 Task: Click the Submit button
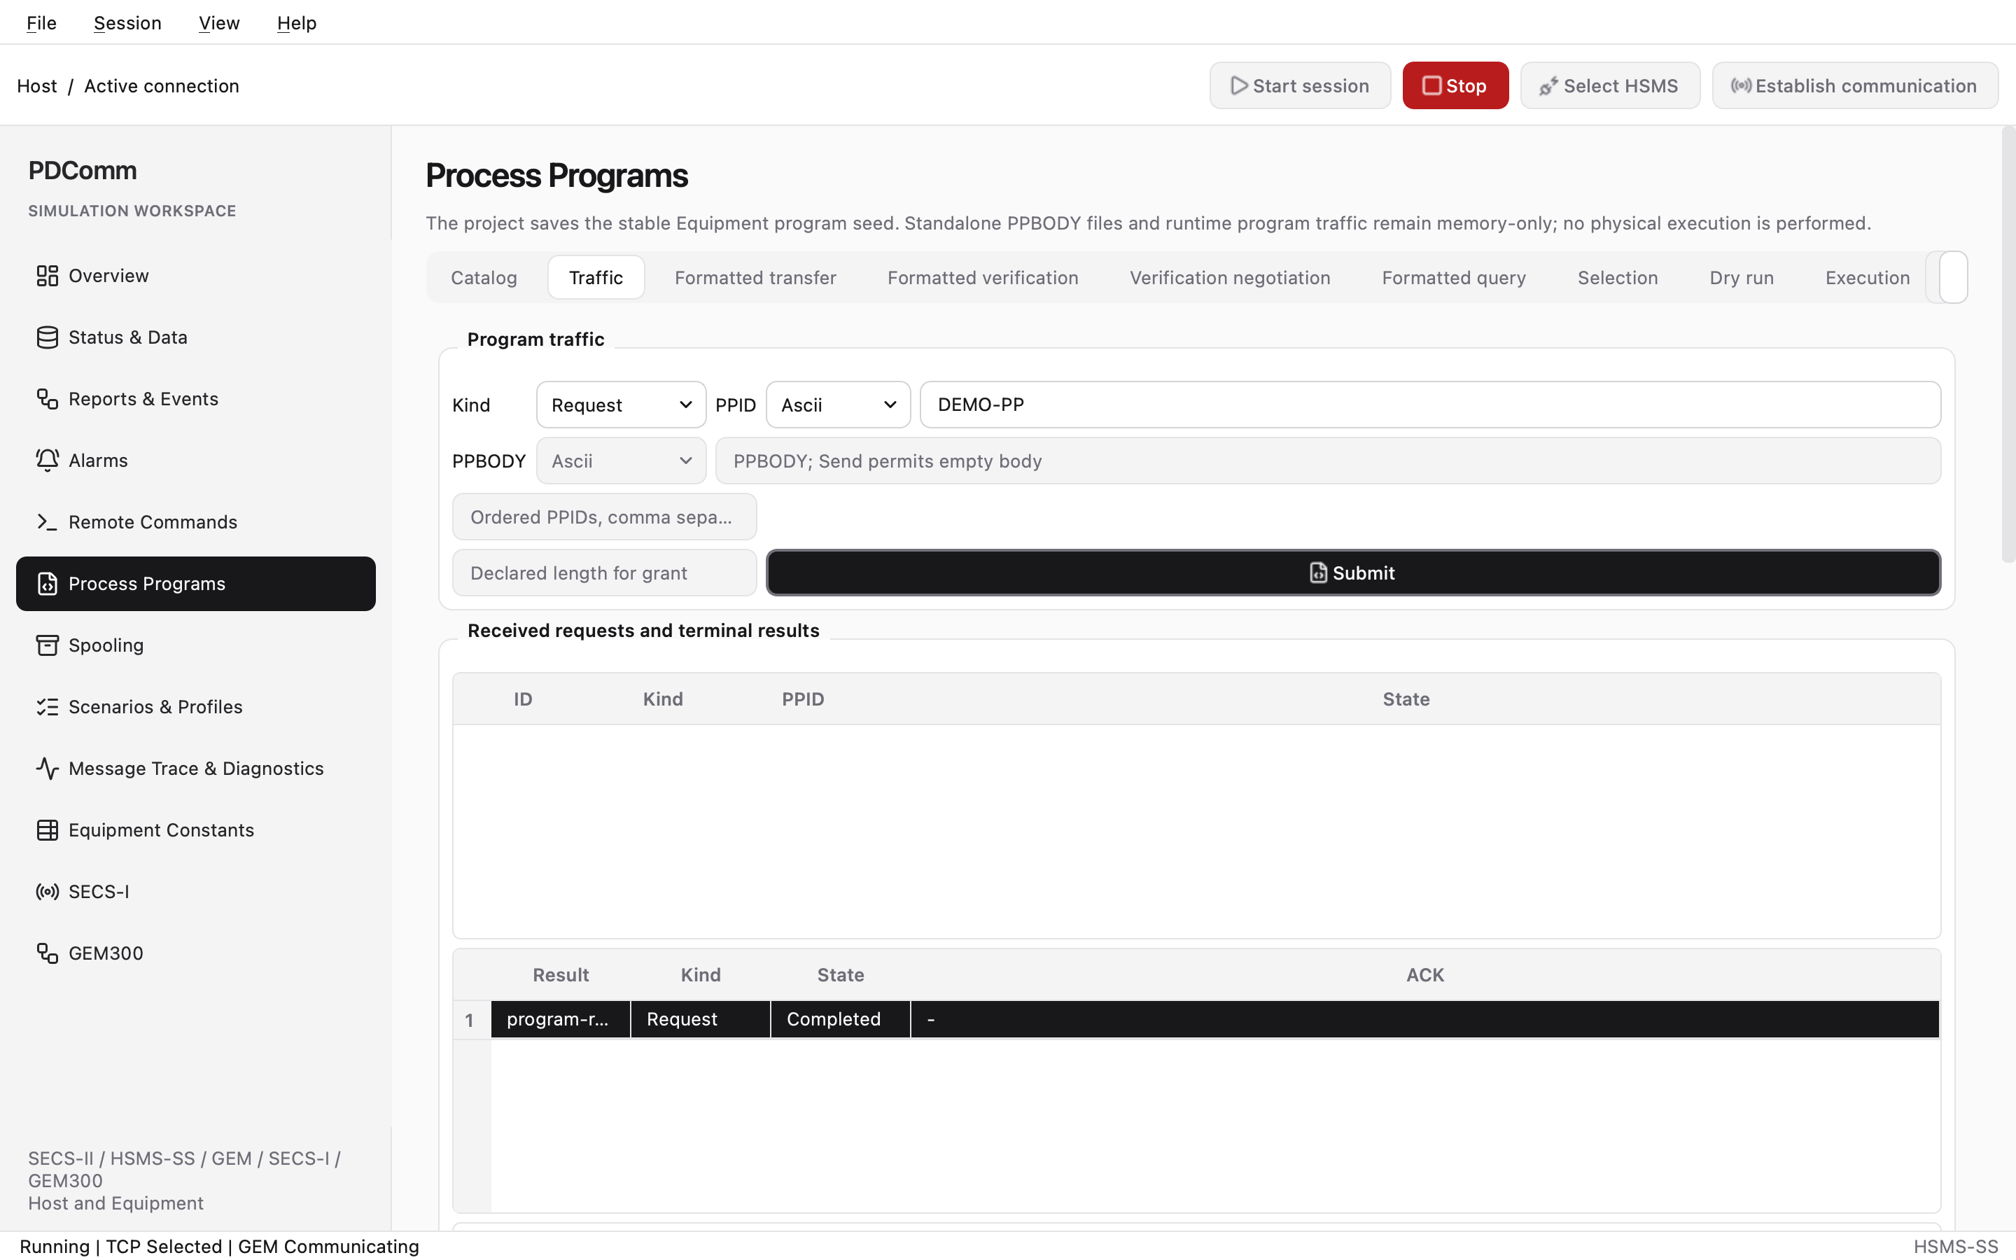(x=1353, y=573)
